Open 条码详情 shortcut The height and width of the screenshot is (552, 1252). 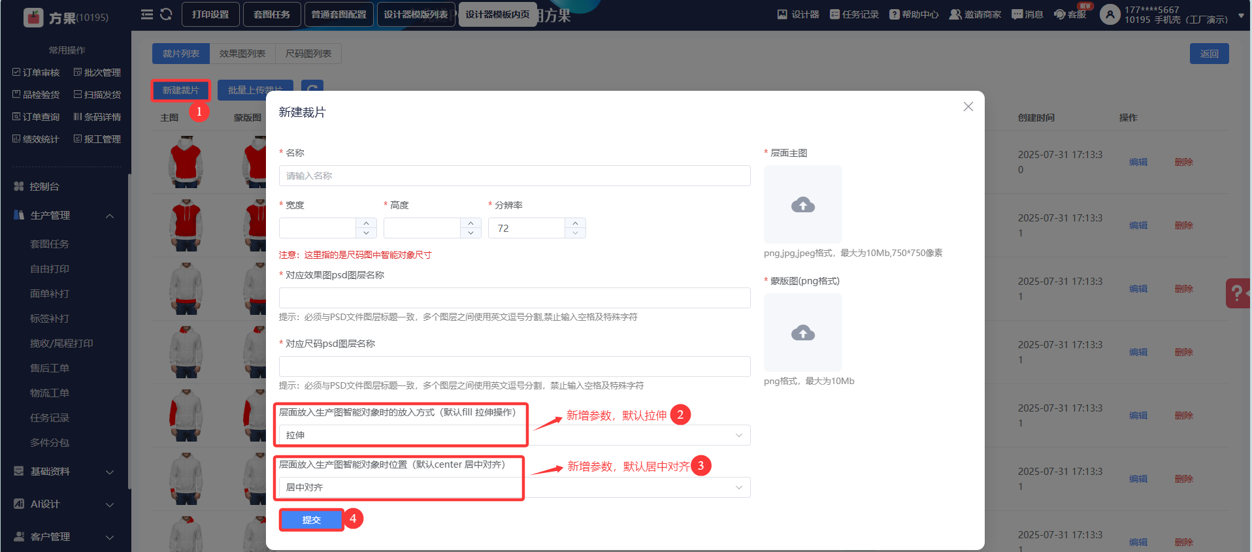(97, 117)
